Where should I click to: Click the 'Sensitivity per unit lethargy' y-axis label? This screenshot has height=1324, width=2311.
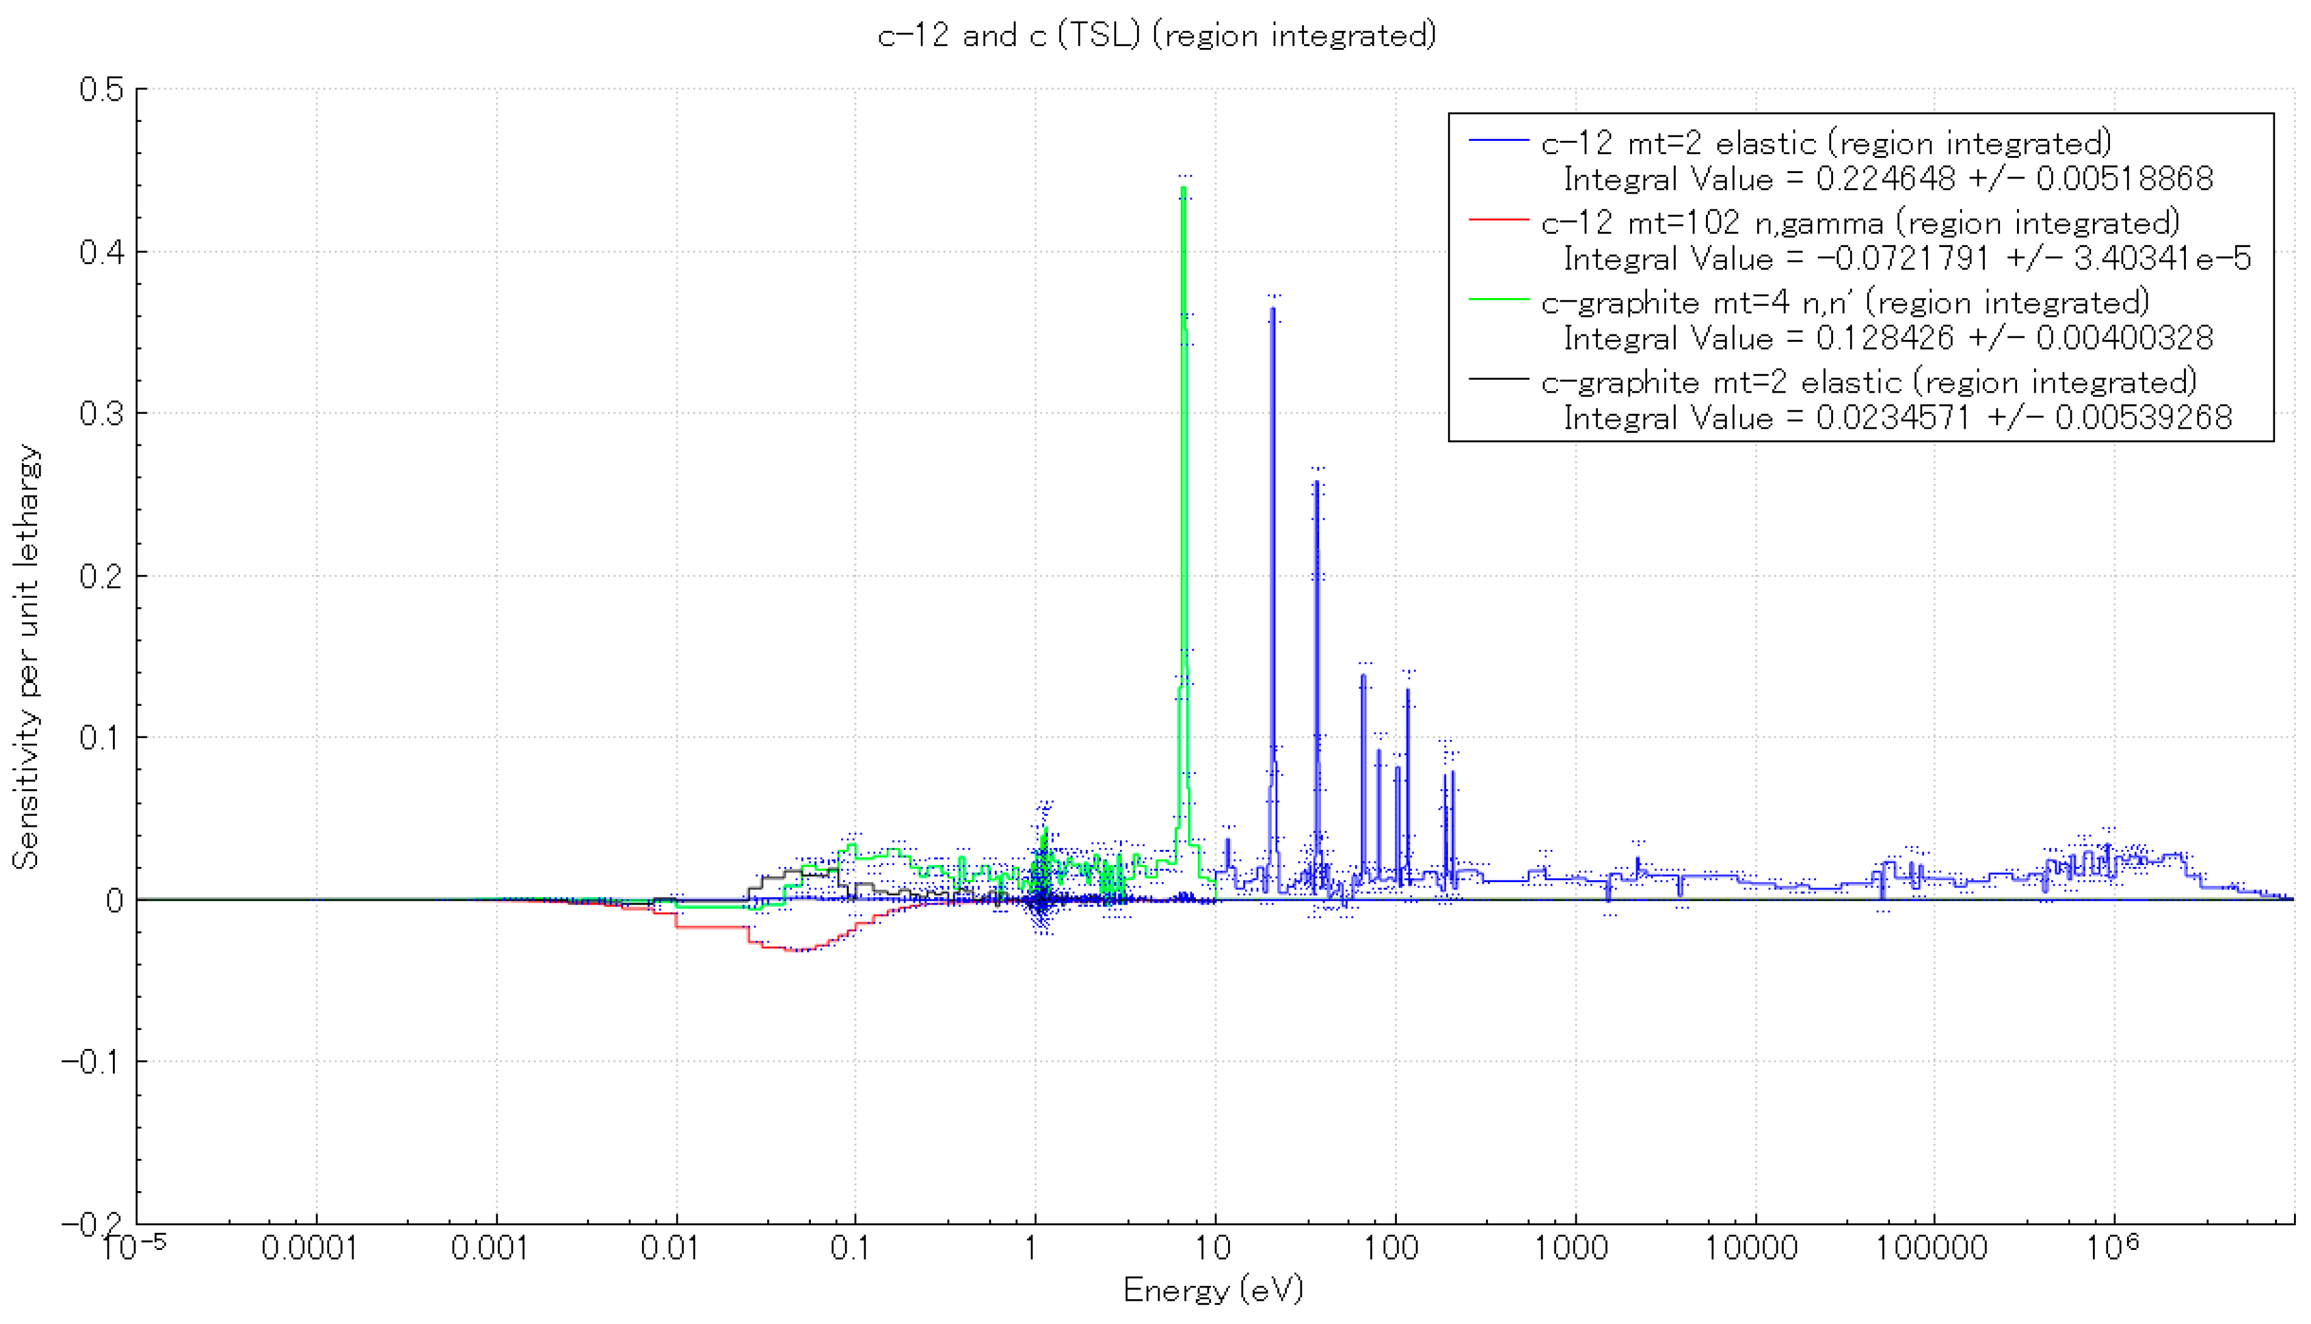tap(26, 657)
